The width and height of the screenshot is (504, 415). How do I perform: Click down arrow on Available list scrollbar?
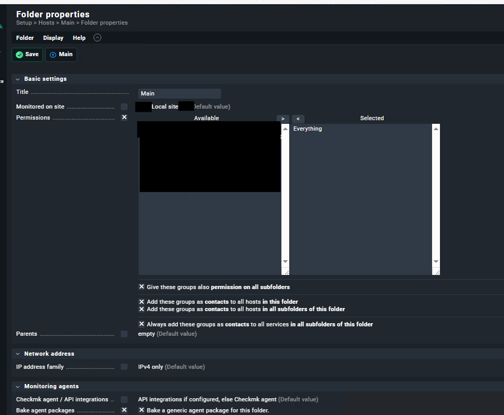(x=285, y=261)
